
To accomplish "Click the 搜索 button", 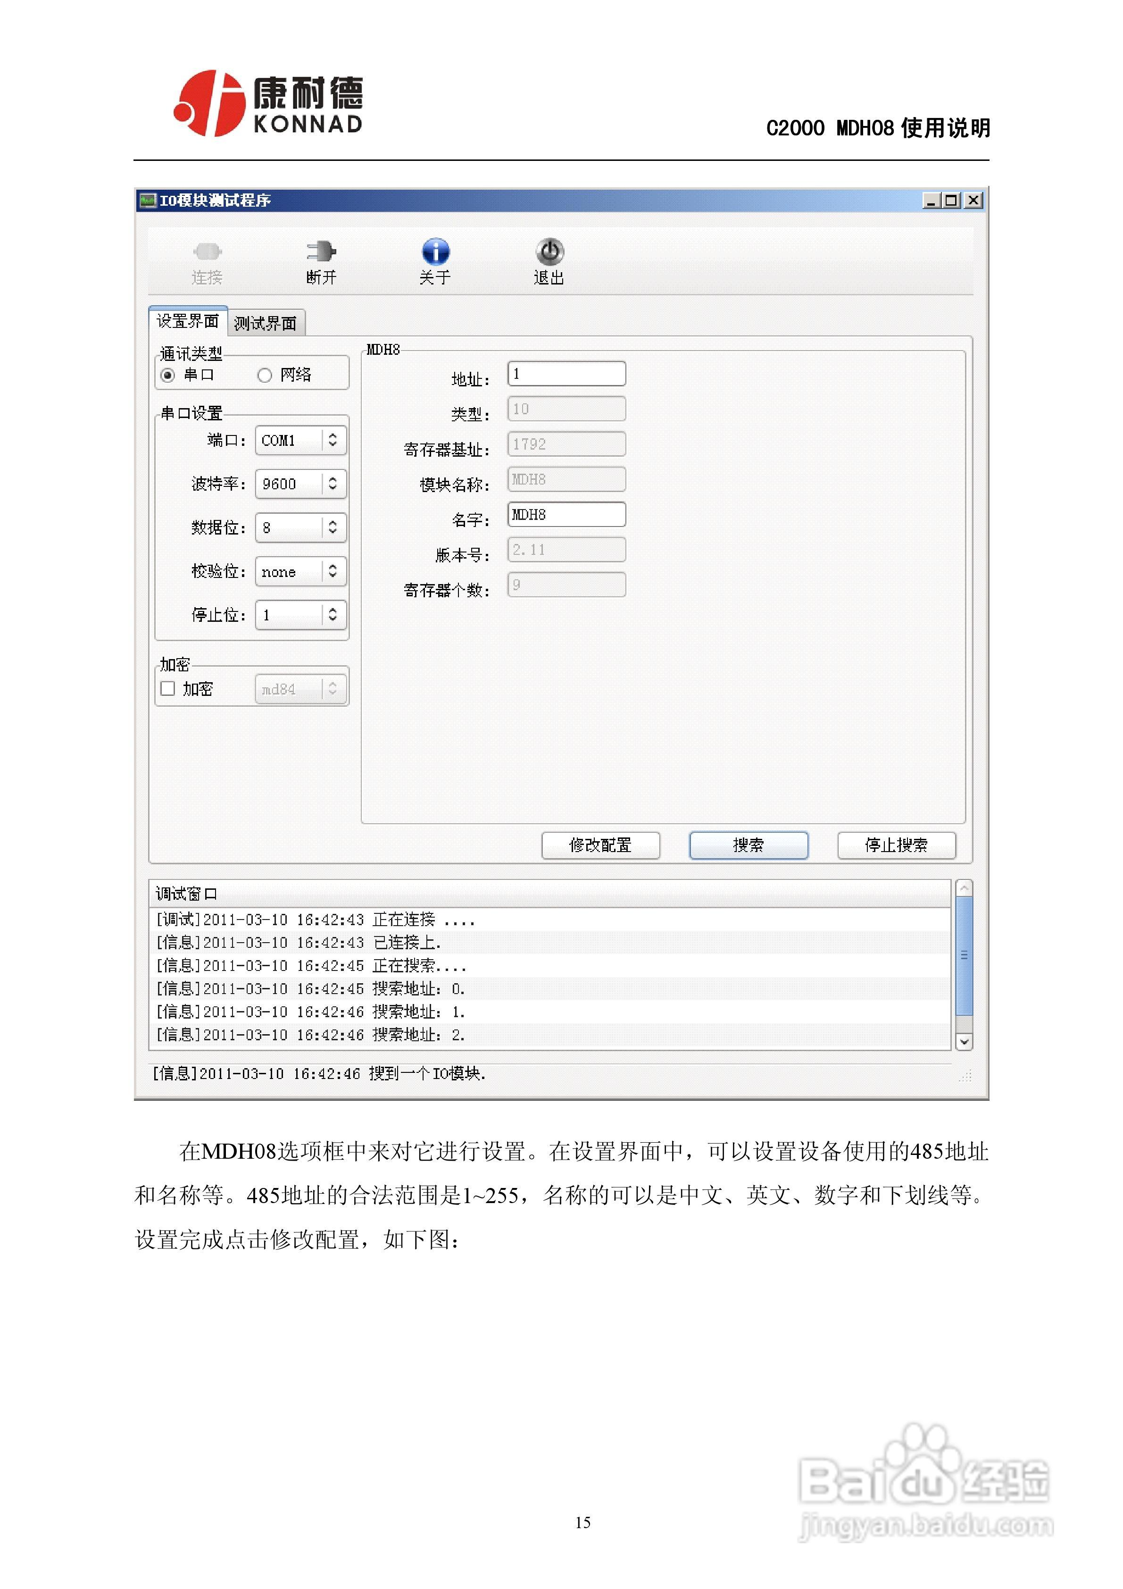I will pos(749,846).
